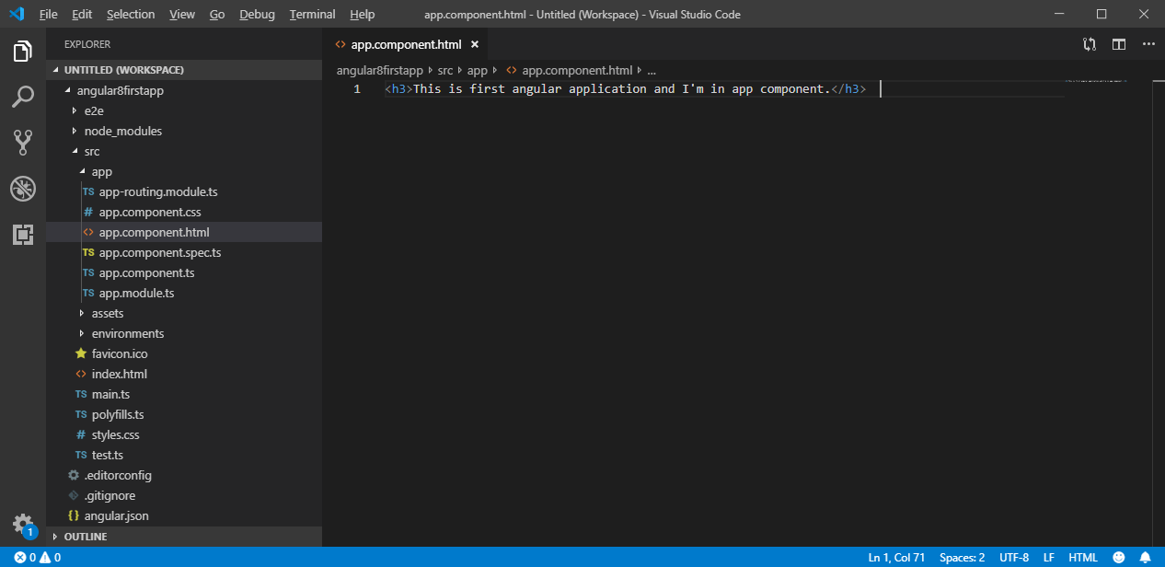Open the Debug menu
The width and height of the screenshot is (1165, 567).
pos(257,14)
